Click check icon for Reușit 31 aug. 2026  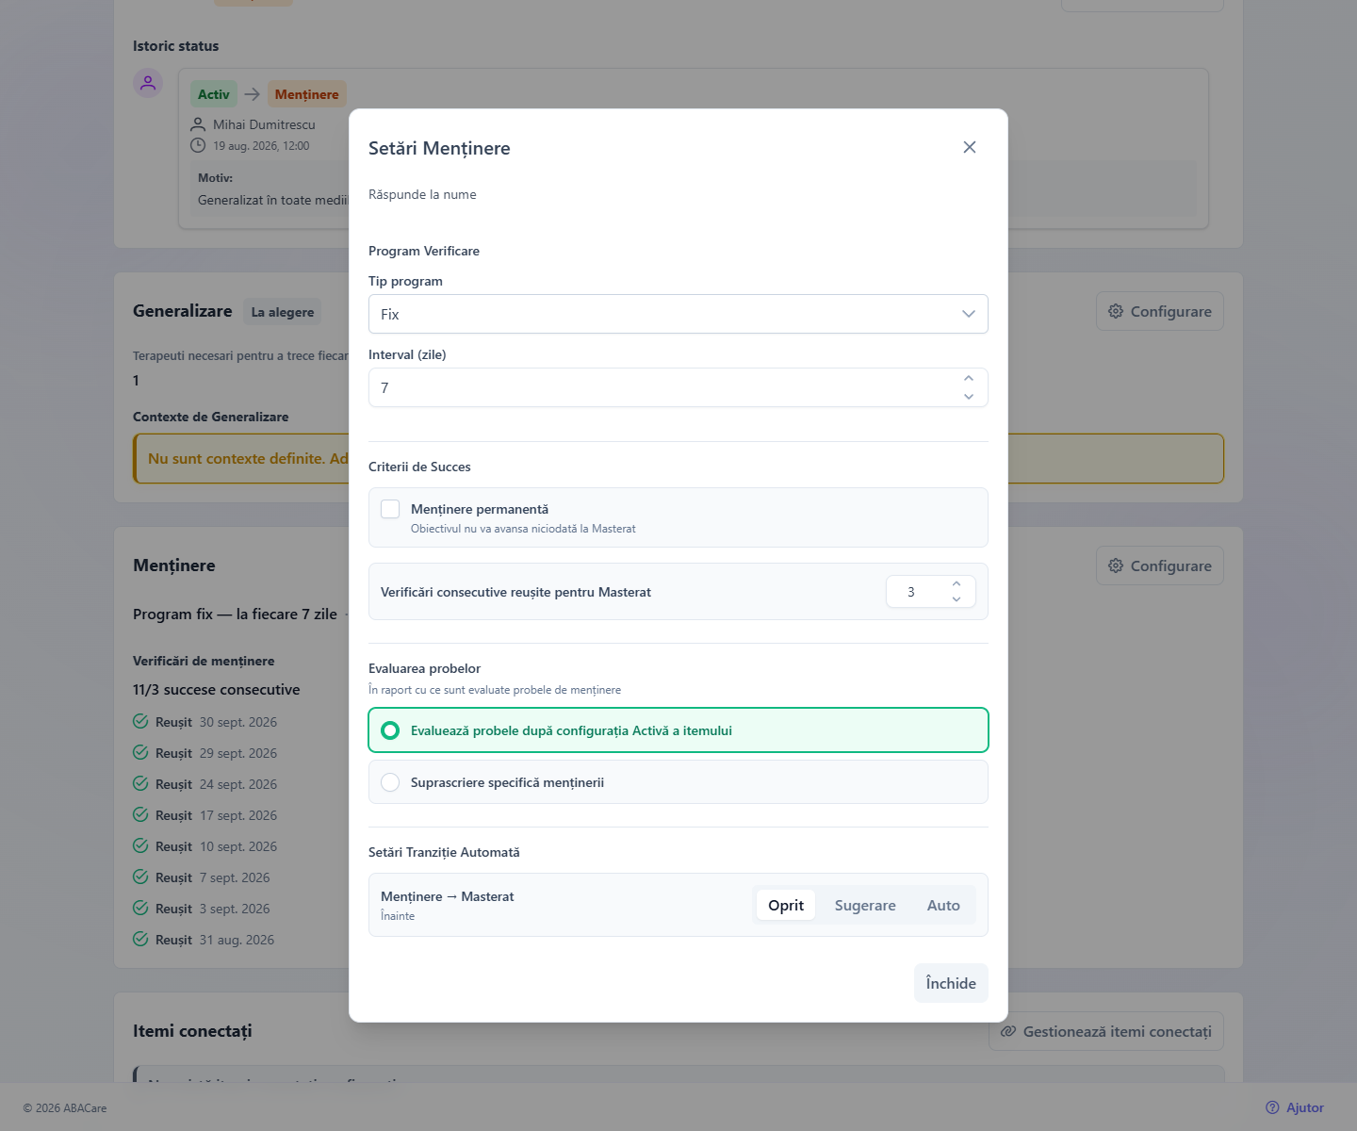point(140,939)
